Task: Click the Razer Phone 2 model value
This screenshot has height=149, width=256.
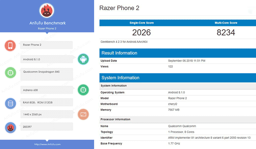Action: pyautogui.click(x=177, y=98)
